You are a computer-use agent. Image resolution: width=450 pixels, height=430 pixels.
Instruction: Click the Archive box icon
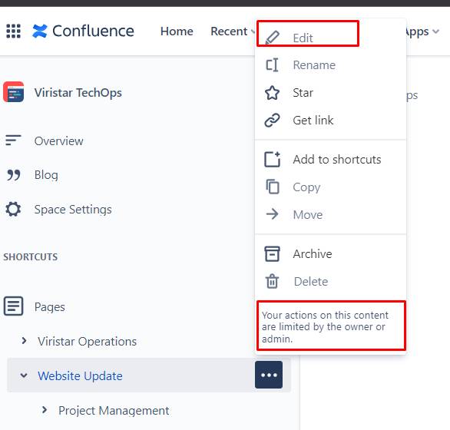272,253
